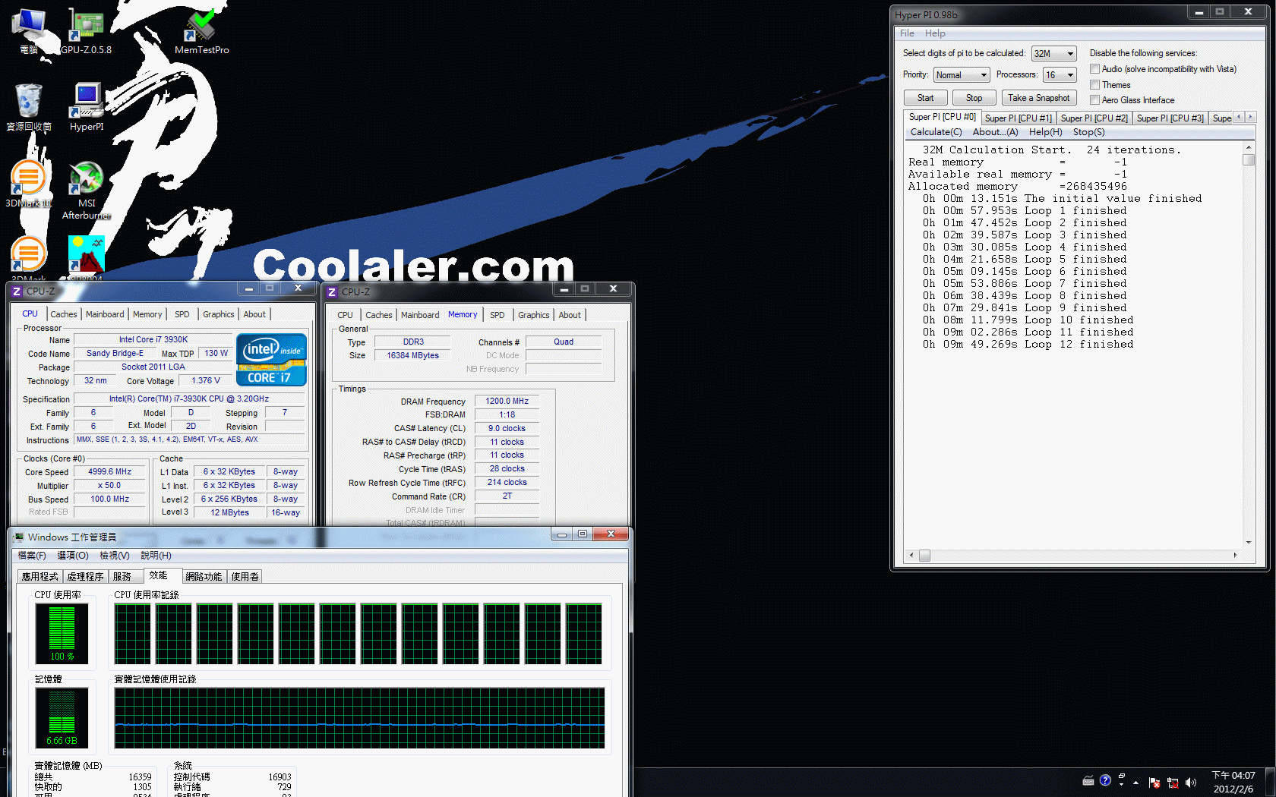Switch to SPD tab in left CPU-Z window

pyautogui.click(x=182, y=314)
